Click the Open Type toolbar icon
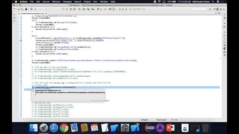The height and width of the screenshot is (134, 239). tap(98, 9)
